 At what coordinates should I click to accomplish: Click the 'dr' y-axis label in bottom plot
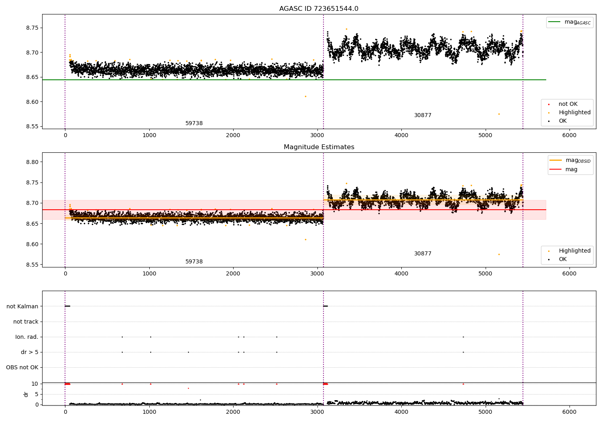tap(26, 394)
